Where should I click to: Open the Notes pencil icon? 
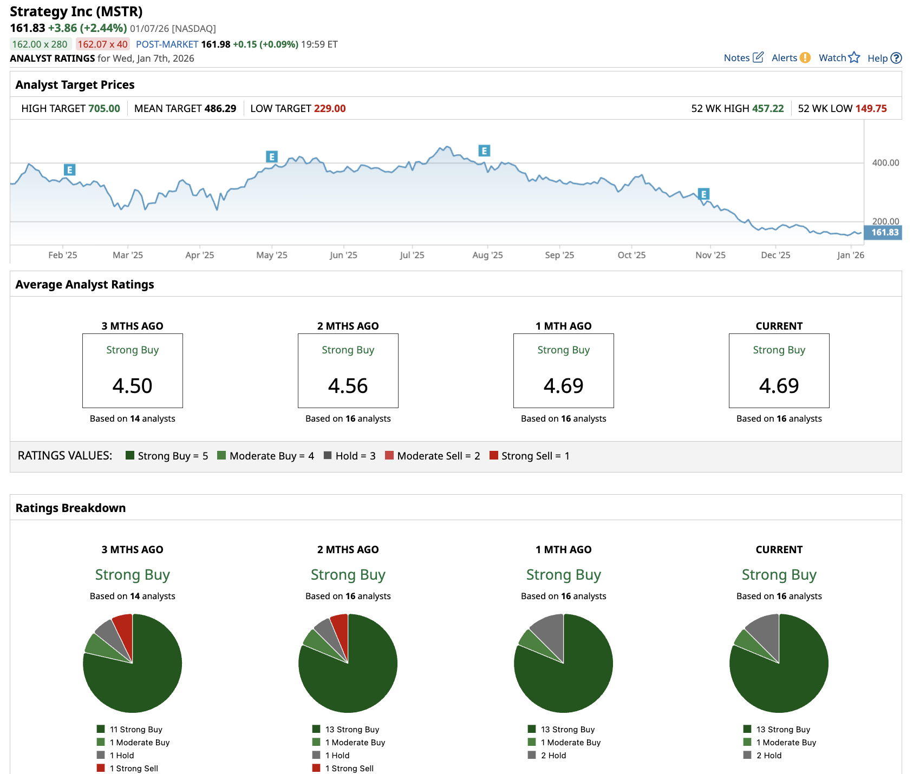758,57
